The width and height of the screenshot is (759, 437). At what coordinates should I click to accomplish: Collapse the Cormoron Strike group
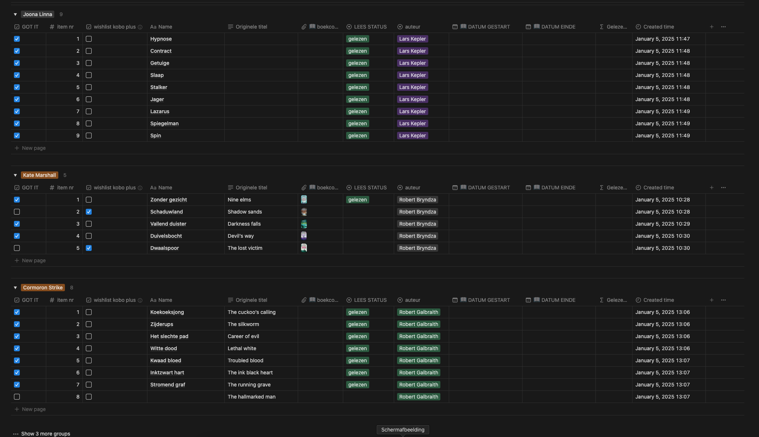tap(15, 288)
